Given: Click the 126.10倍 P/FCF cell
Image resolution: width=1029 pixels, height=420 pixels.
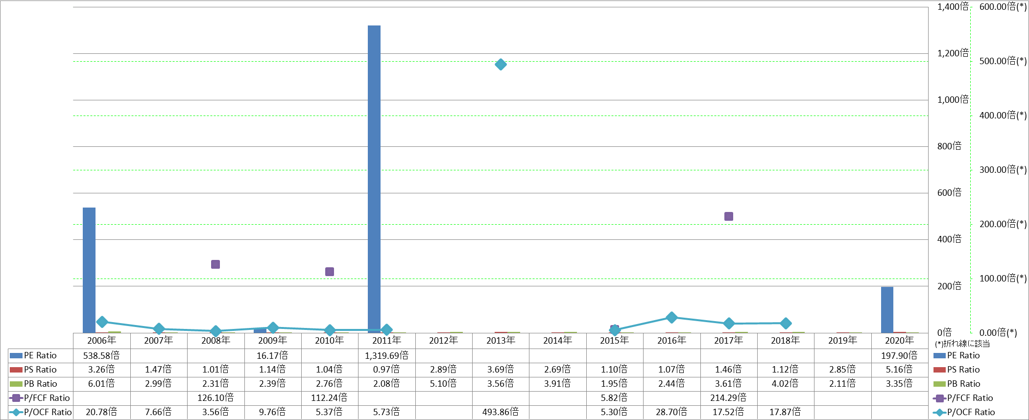Looking at the screenshot, I should (x=215, y=398).
